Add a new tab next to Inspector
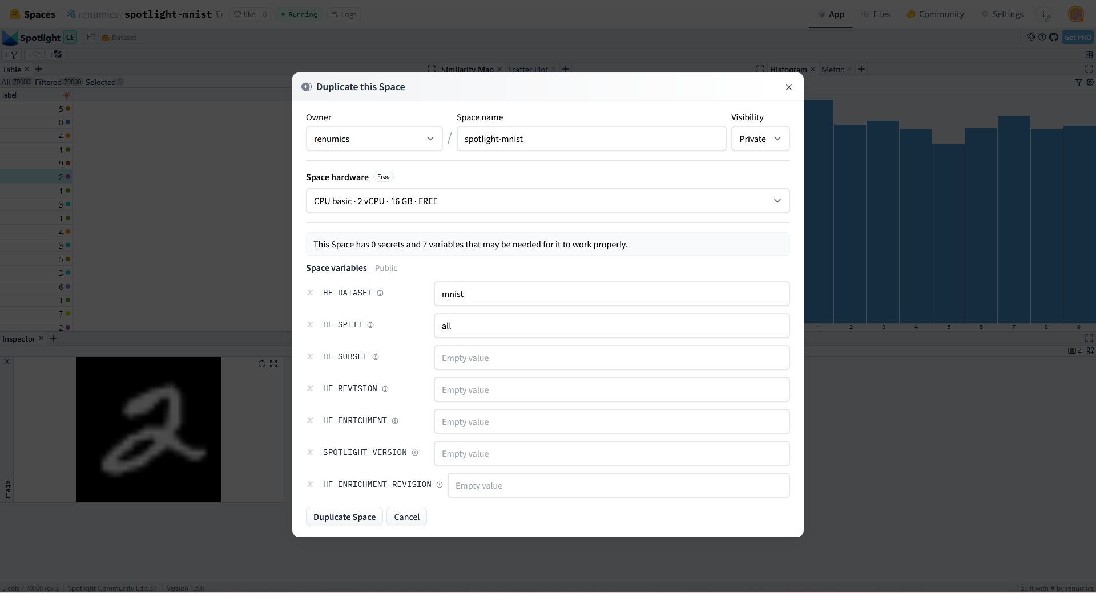The image size is (1096, 593). 53,338
